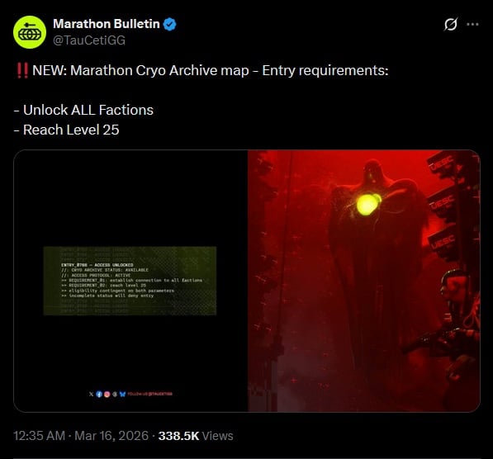Click the green ENTRY ACCESS UNLOCKED text panel

click(x=130, y=281)
